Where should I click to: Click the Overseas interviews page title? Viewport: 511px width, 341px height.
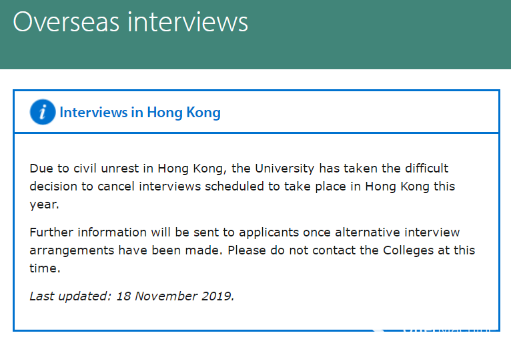point(130,22)
